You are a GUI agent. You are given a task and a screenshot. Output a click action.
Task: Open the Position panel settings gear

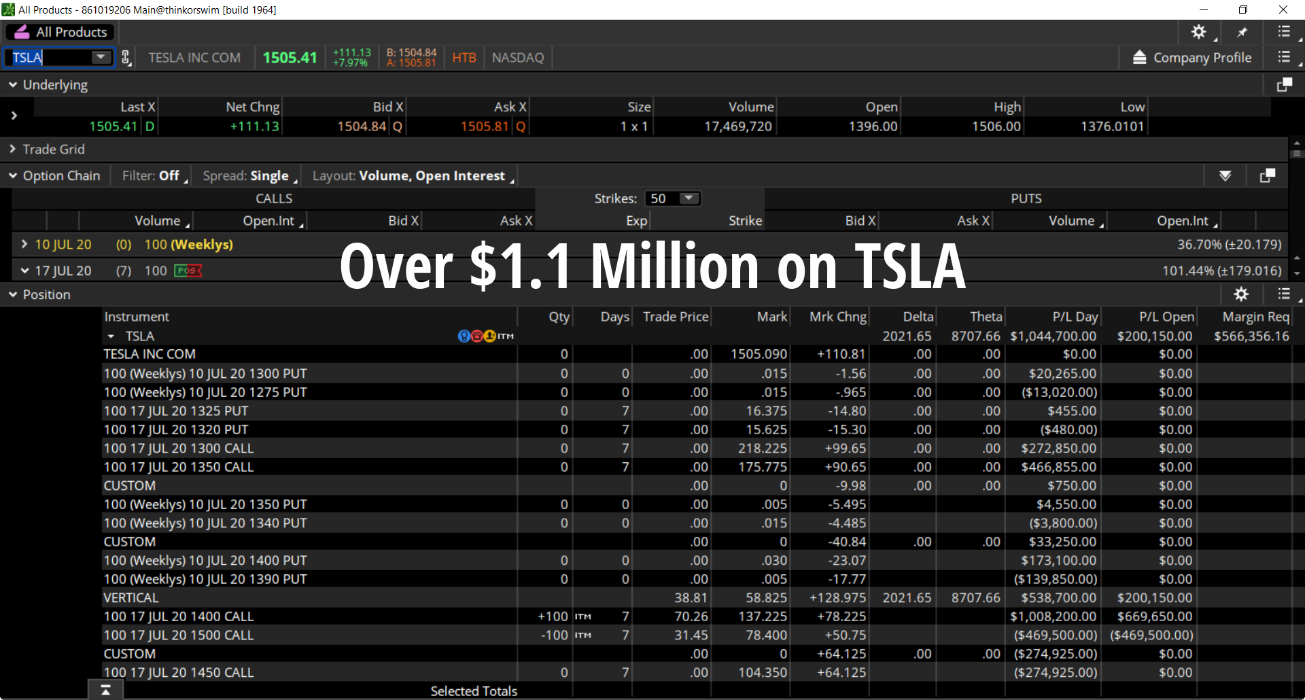point(1241,294)
